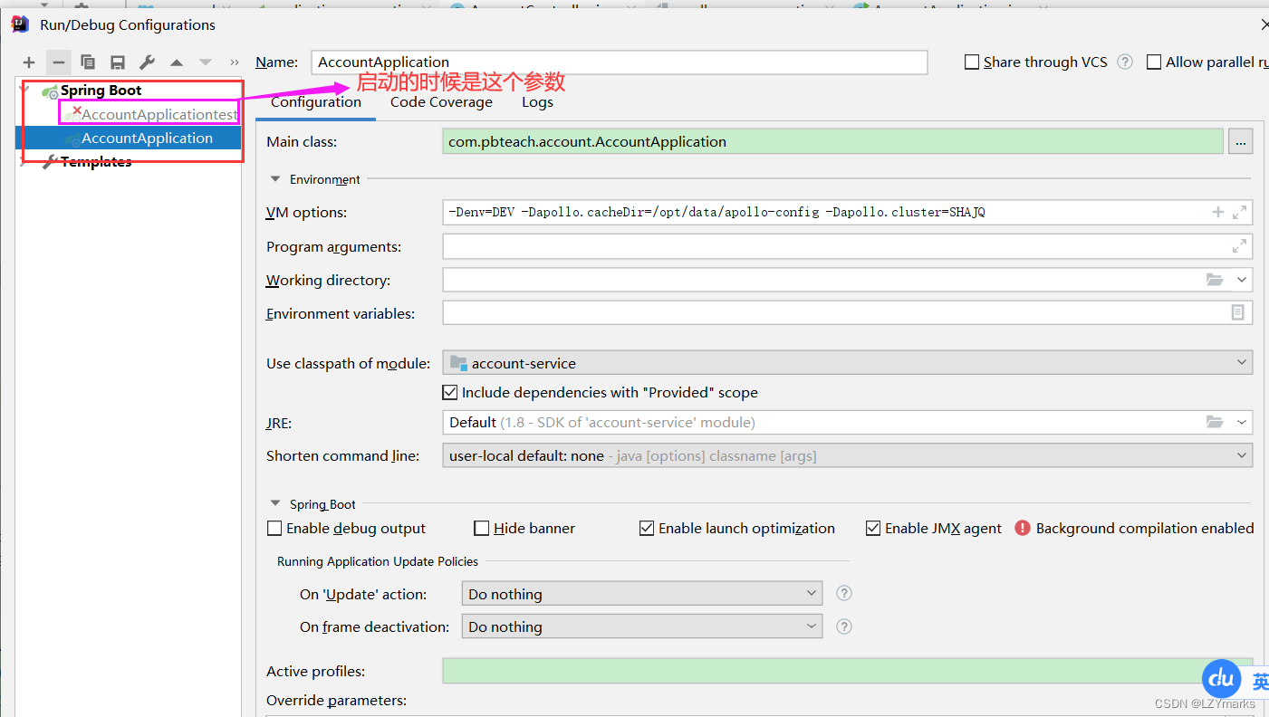
Task: Switch to the Configuration tab
Action: [x=316, y=102]
